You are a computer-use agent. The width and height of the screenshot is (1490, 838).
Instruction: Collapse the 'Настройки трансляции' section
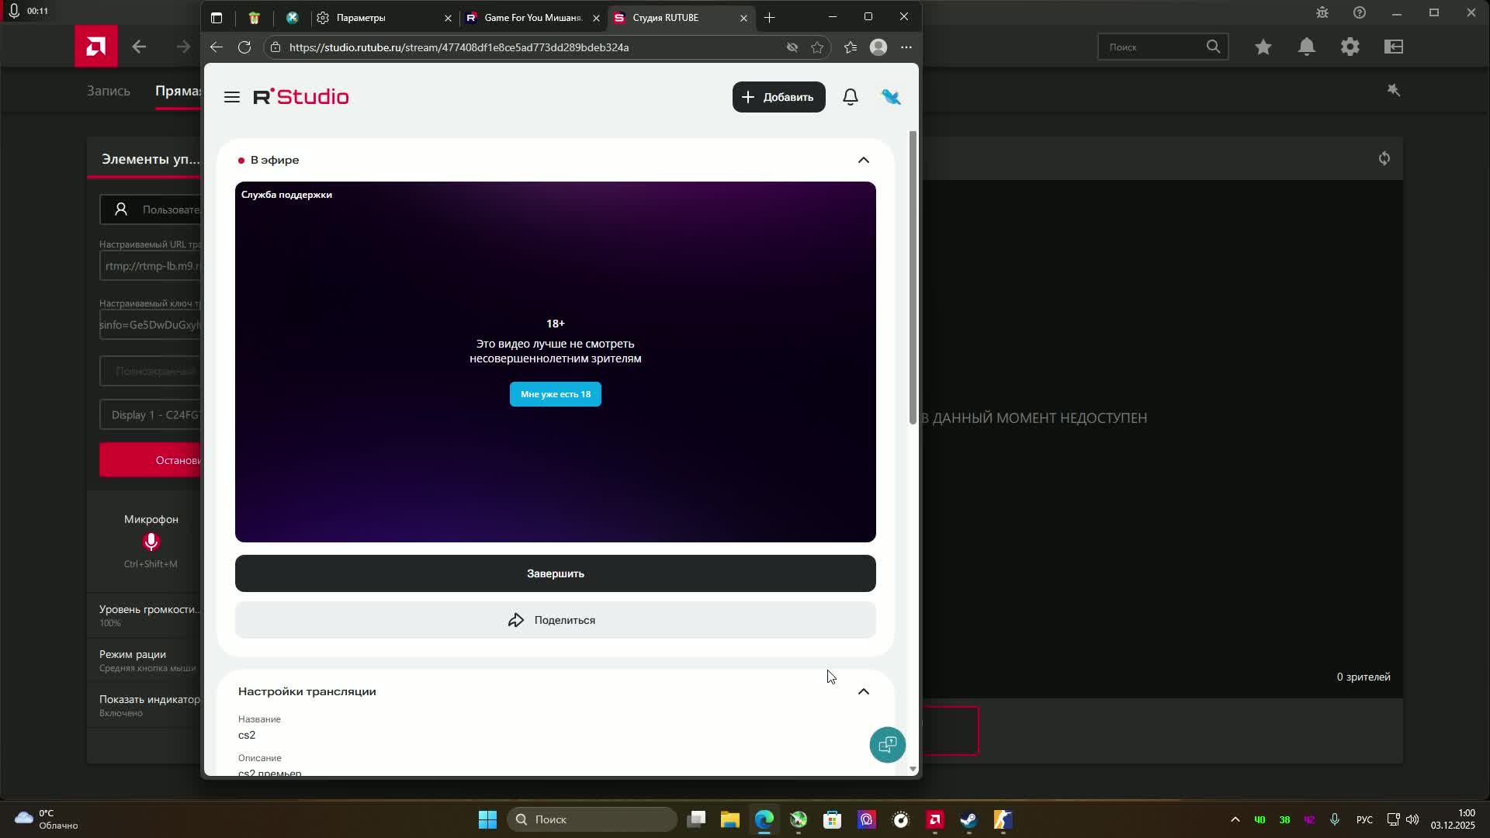863,691
